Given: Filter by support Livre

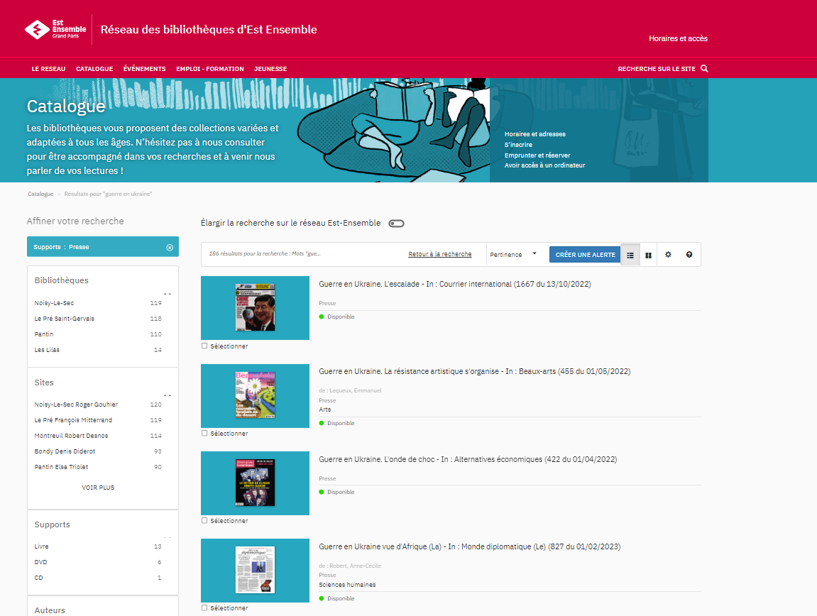Looking at the screenshot, I should tap(42, 546).
